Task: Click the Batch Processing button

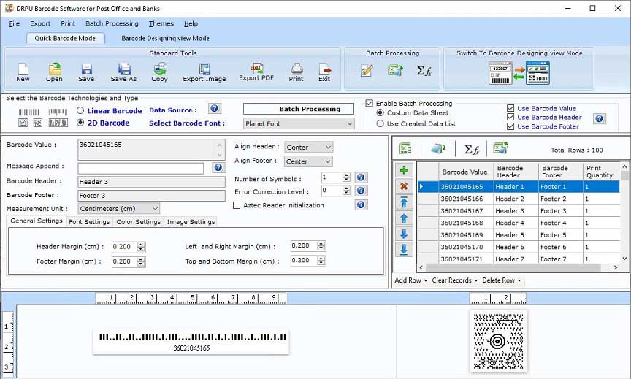Action: pyautogui.click(x=299, y=109)
